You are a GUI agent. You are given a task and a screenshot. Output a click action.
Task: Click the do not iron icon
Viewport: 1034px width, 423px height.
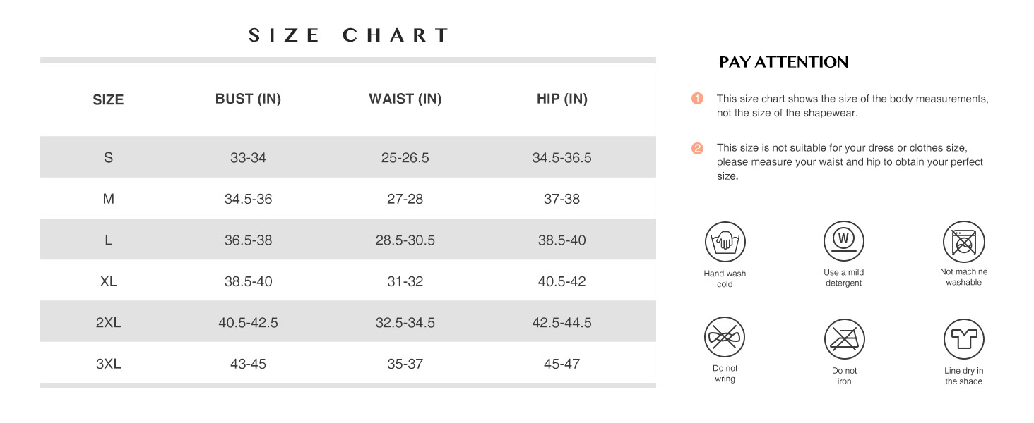click(844, 339)
